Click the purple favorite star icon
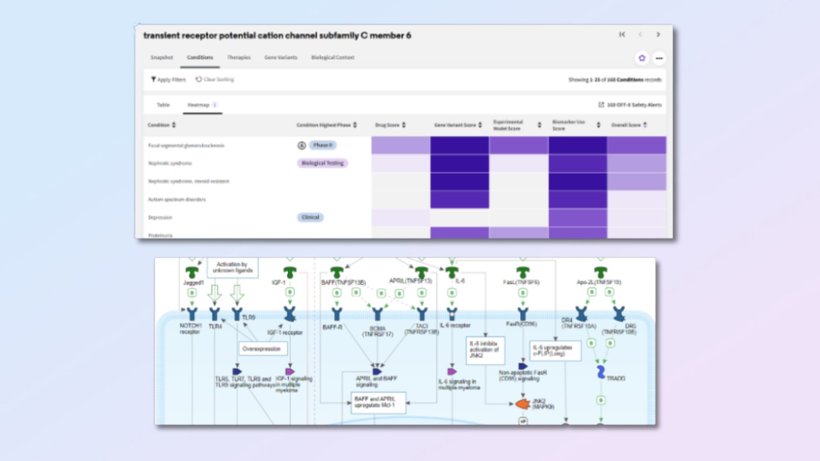The image size is (820, 461). 641,58
